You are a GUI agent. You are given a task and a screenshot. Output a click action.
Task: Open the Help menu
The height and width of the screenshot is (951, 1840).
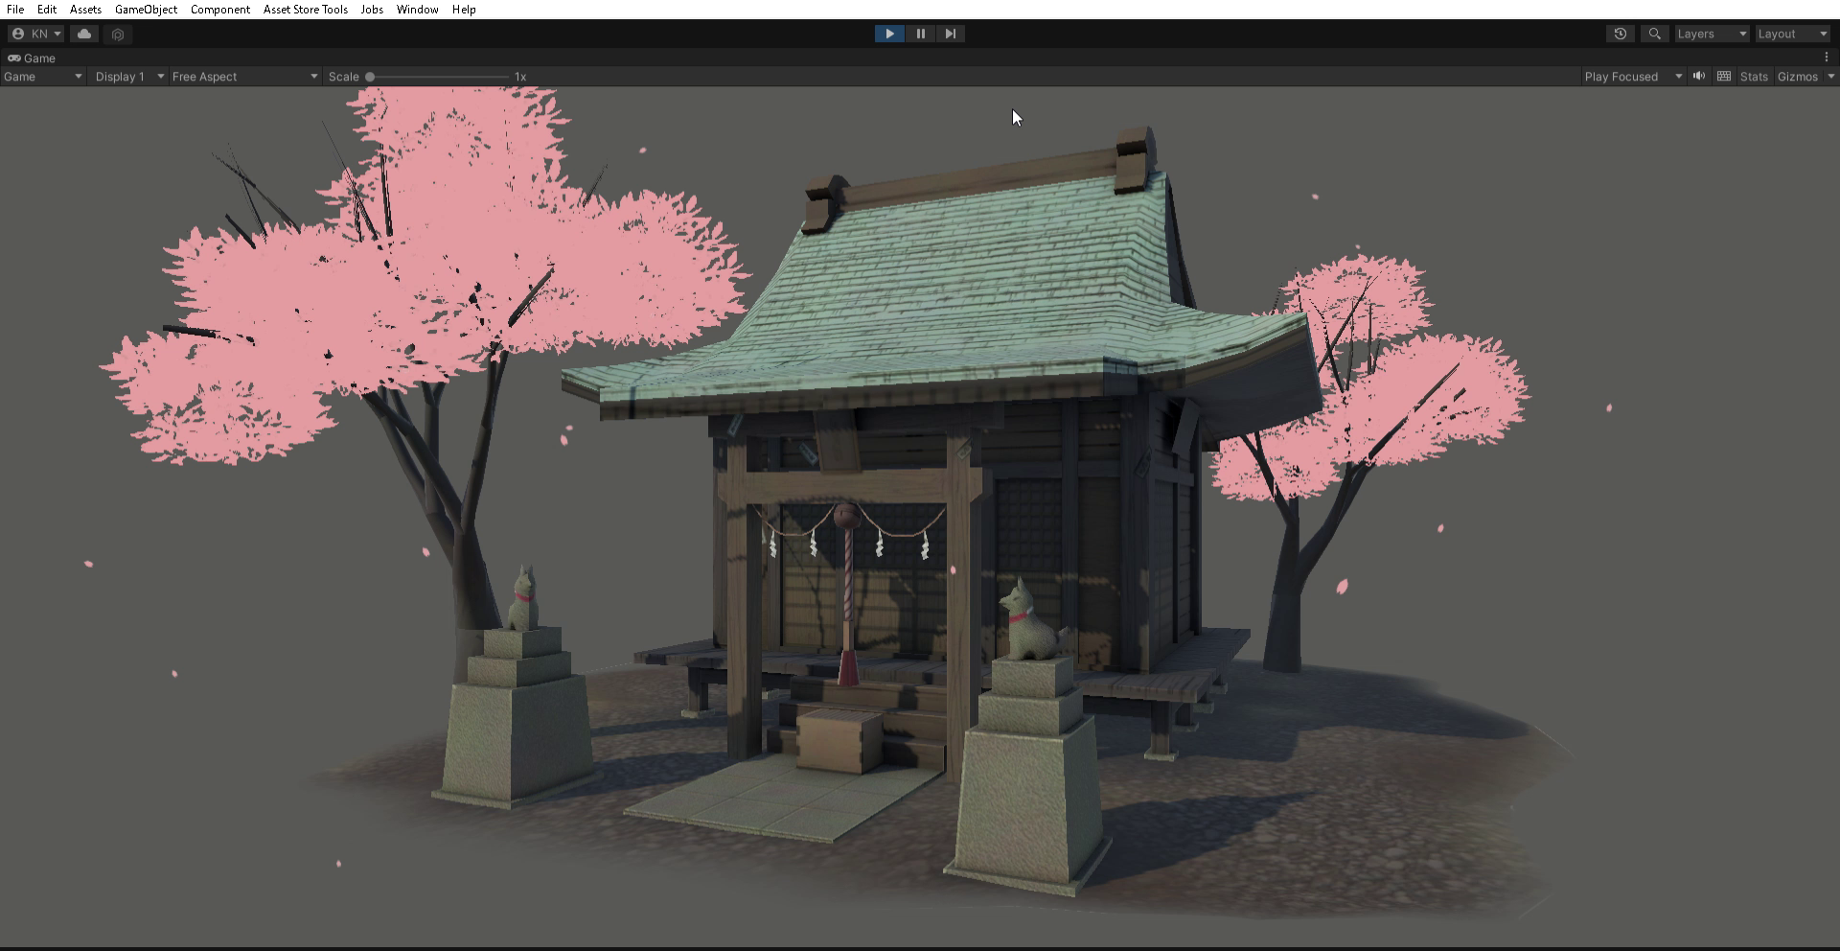pyautogui.click(x=464, y=10)
